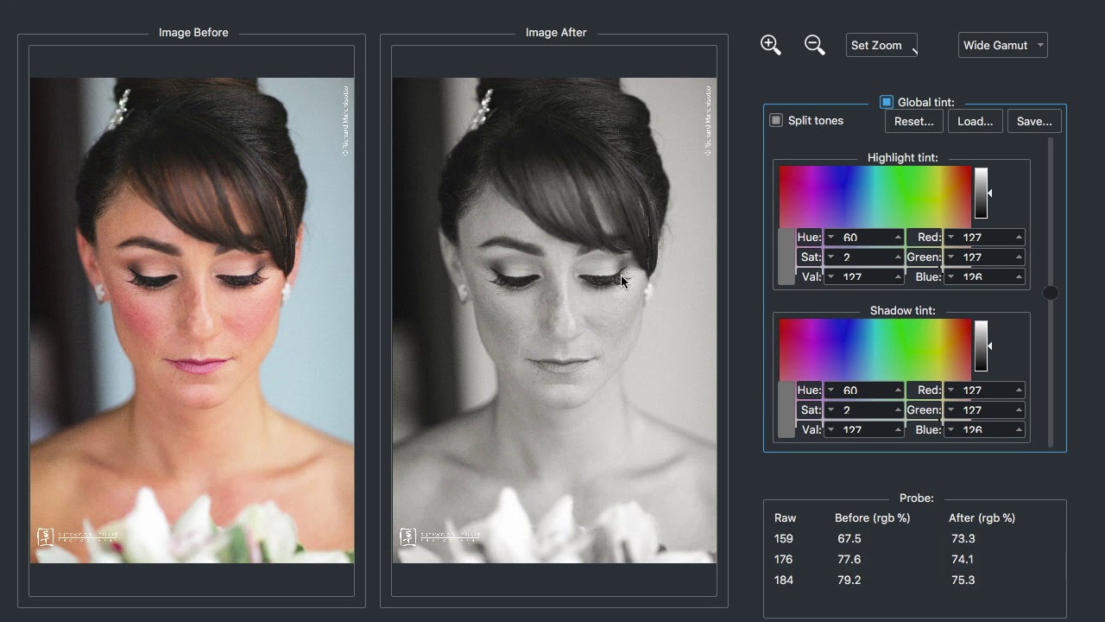
Task: Click Highlight tint brightness gradient bar
Action: (981, 193)
